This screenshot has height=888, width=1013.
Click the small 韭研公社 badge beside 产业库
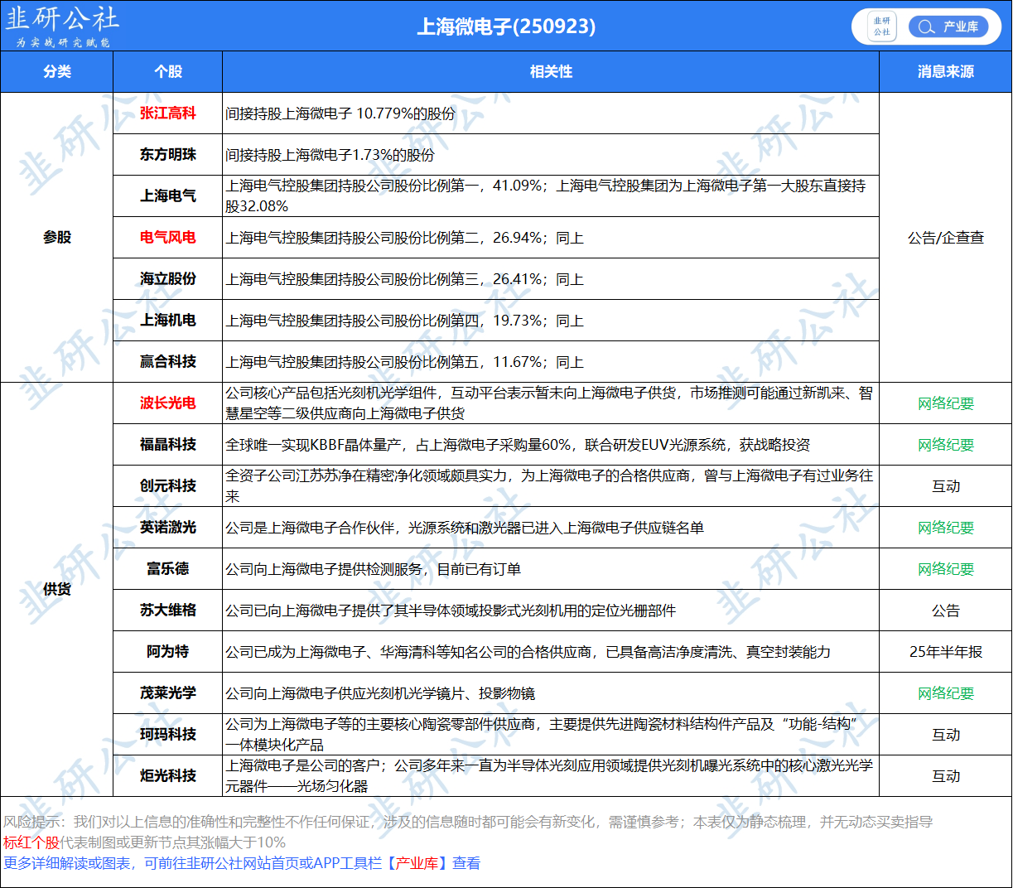click(x=881, y=27)
